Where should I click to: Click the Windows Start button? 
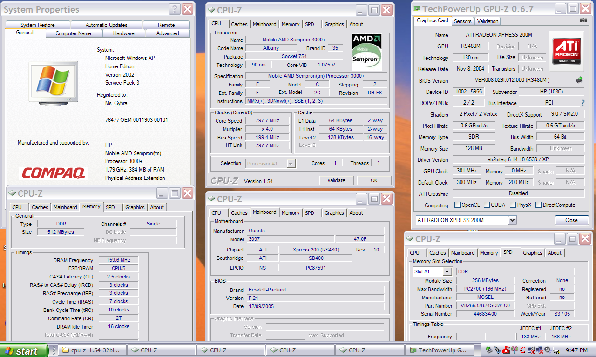(x=24, y=350)
